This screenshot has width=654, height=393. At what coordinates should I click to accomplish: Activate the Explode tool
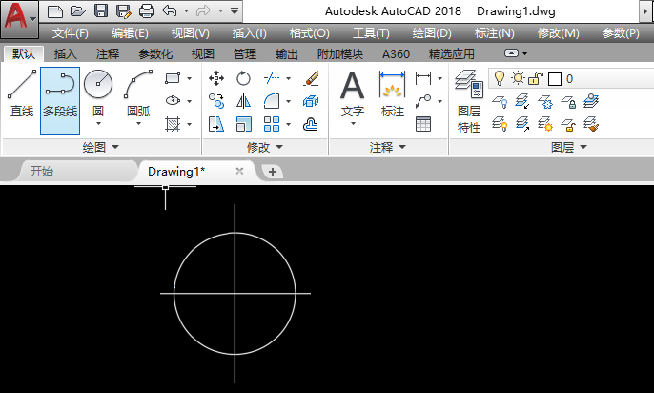(311, 101)
